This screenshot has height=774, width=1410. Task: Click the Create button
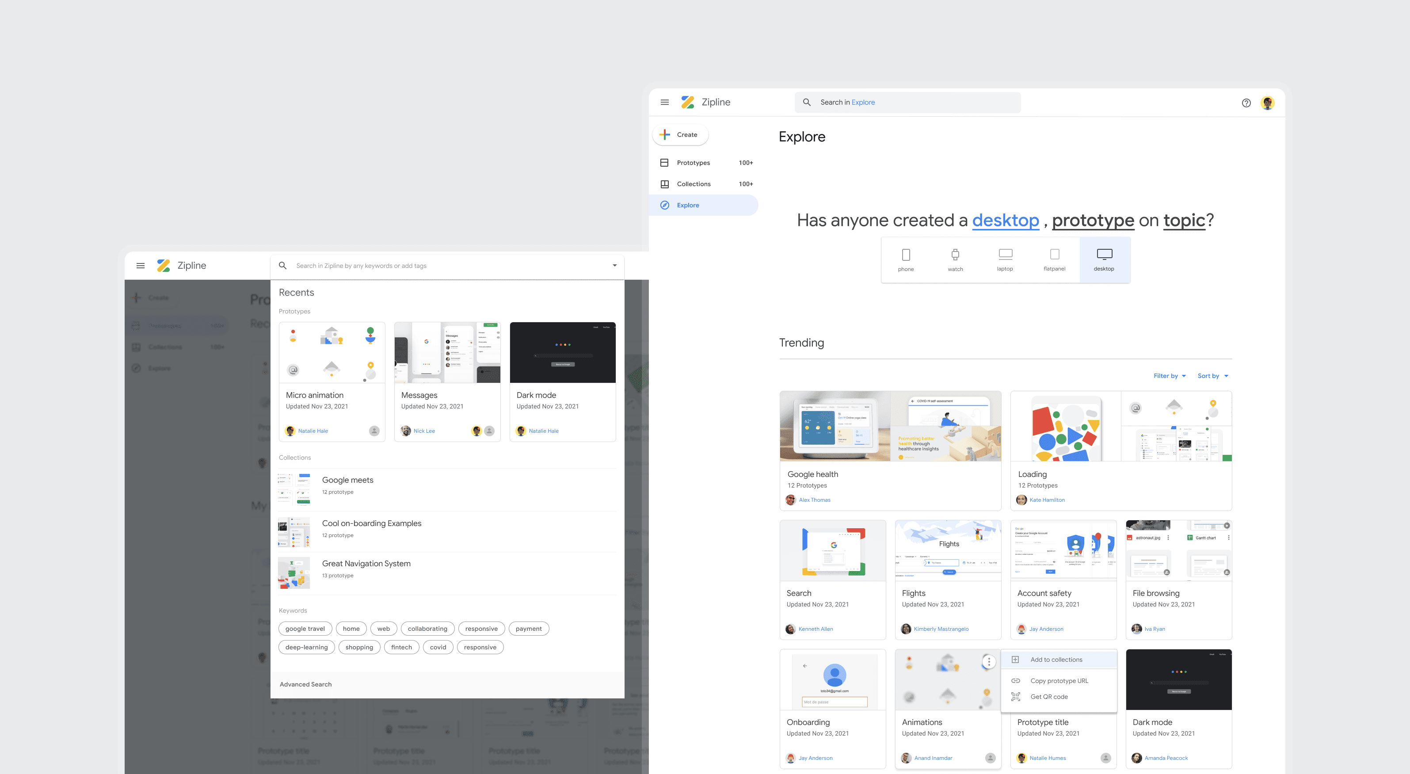point(680,135)
